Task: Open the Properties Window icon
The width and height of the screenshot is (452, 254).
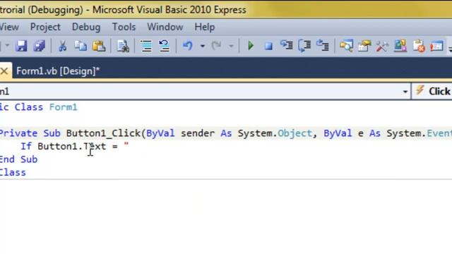Action: point(364,46)
